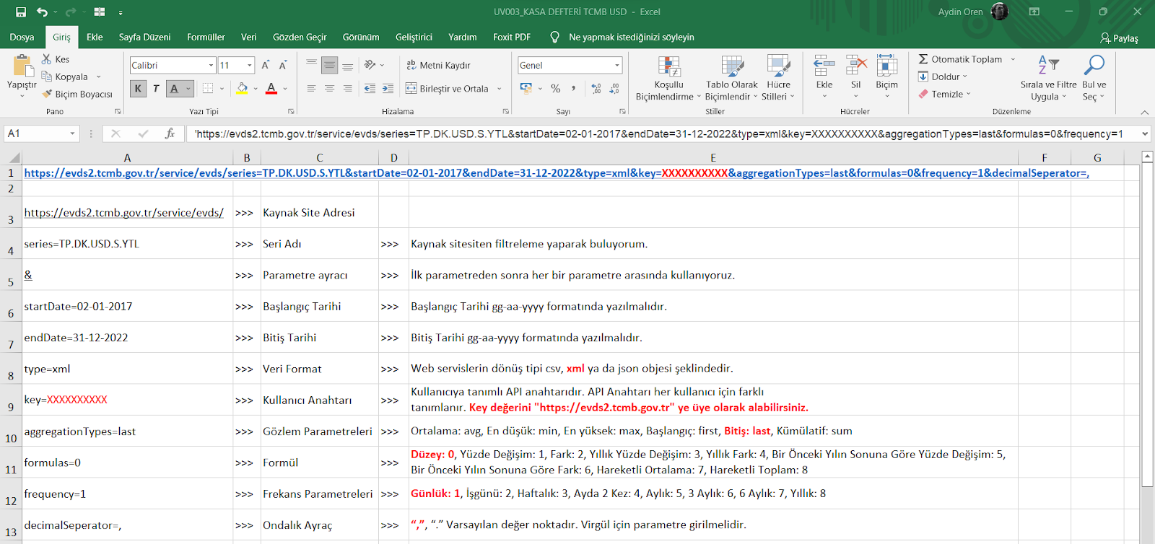Switch to the Veri tab
1155x544 pixels.
pyautogui.click(x=248, y=37)
